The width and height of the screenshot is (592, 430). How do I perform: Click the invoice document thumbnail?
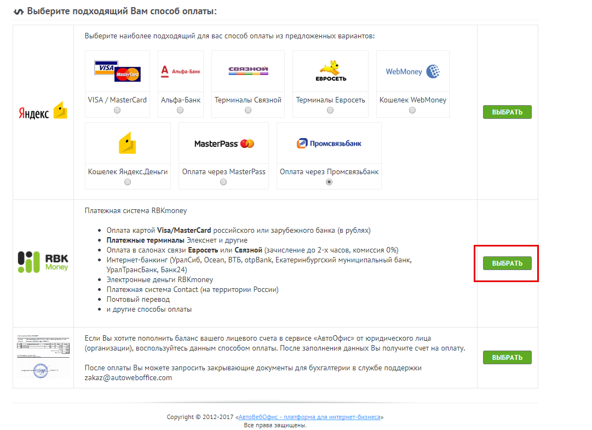43,357
